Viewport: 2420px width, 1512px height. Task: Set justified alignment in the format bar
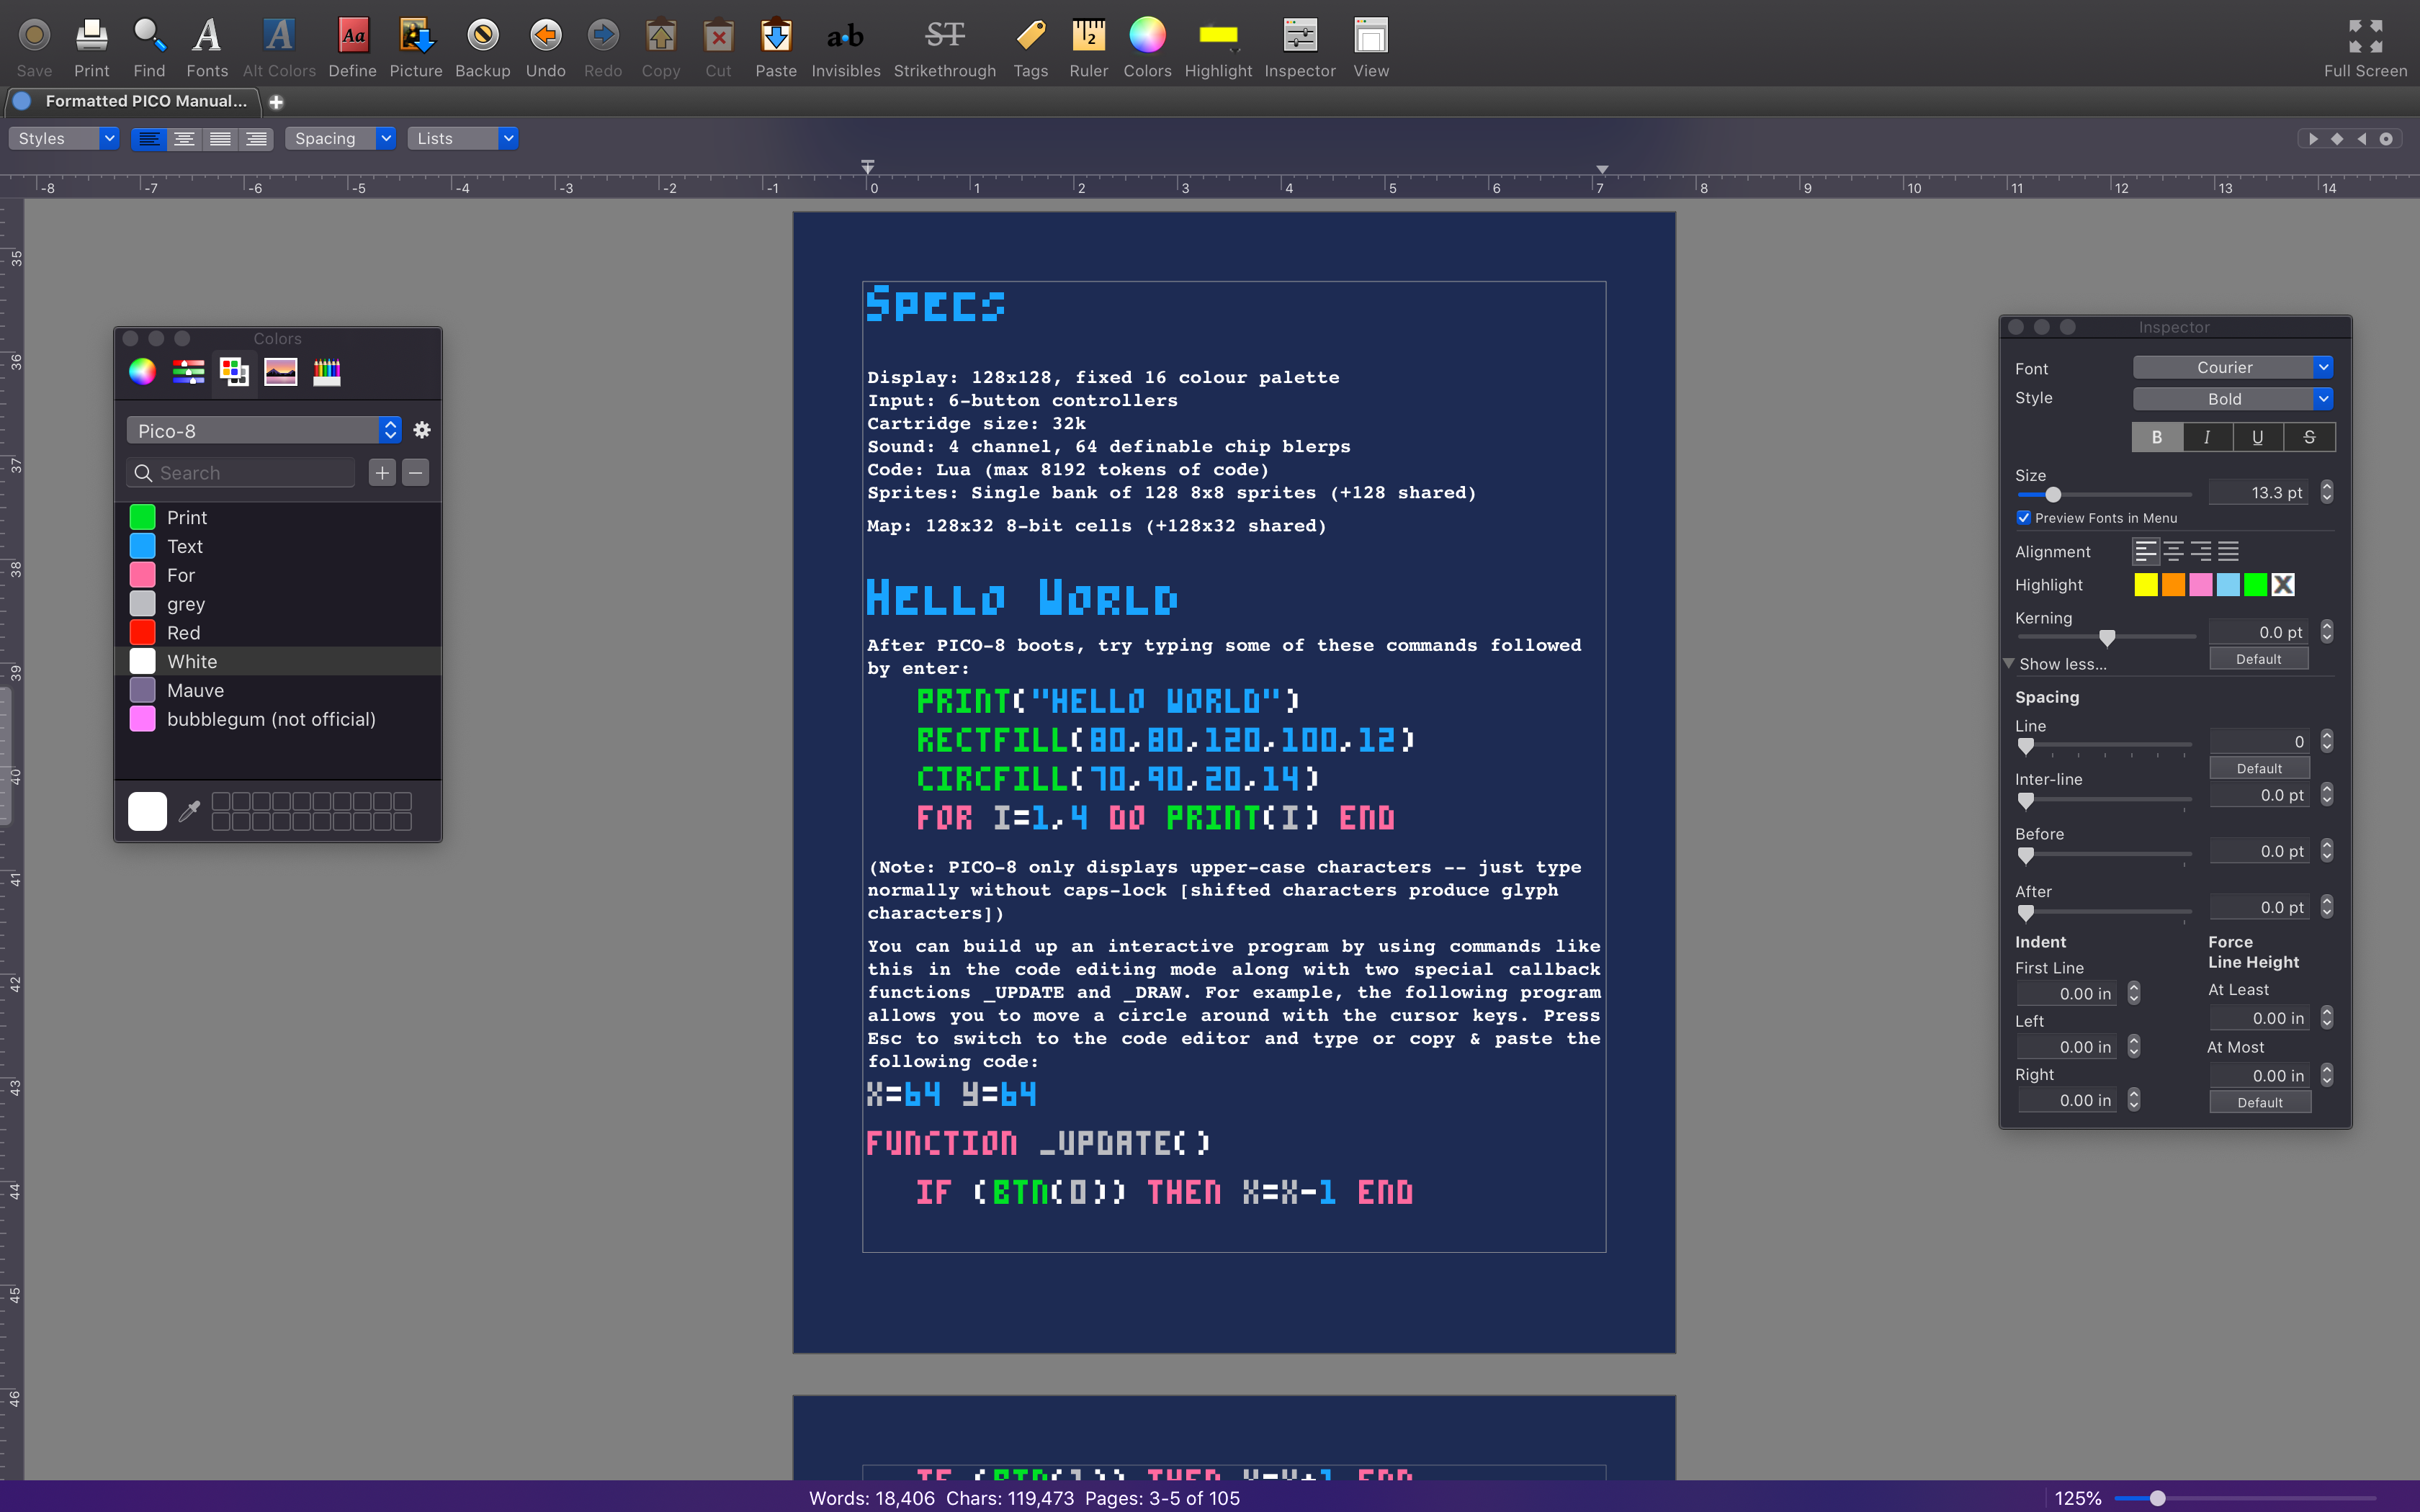pyautogui.click(x=220, y=139)
